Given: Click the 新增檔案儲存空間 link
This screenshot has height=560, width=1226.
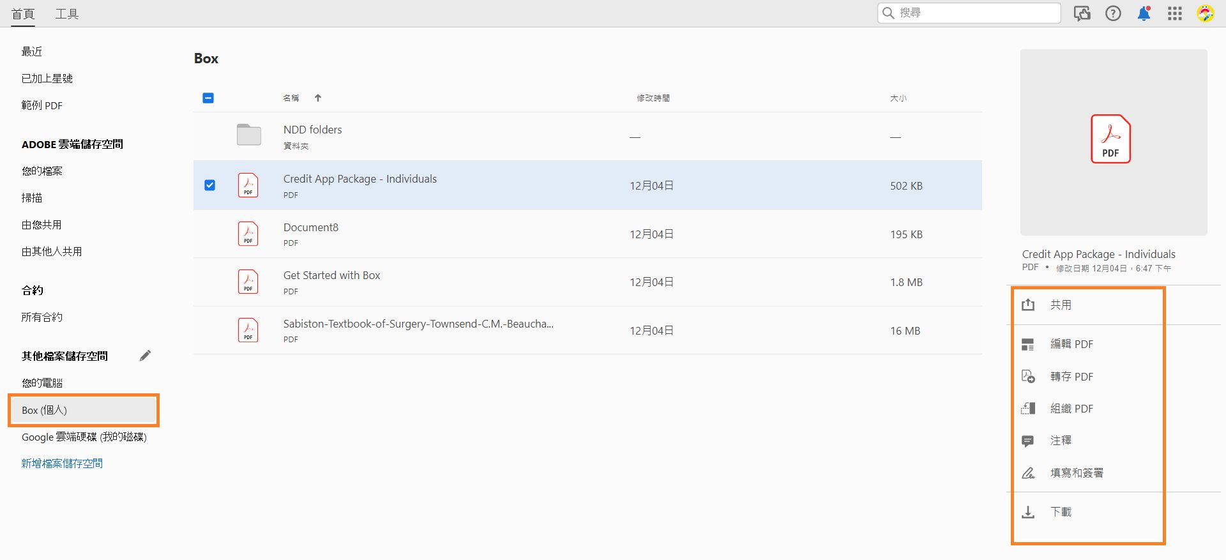Looking at the screenshot, I should point(62,464).
